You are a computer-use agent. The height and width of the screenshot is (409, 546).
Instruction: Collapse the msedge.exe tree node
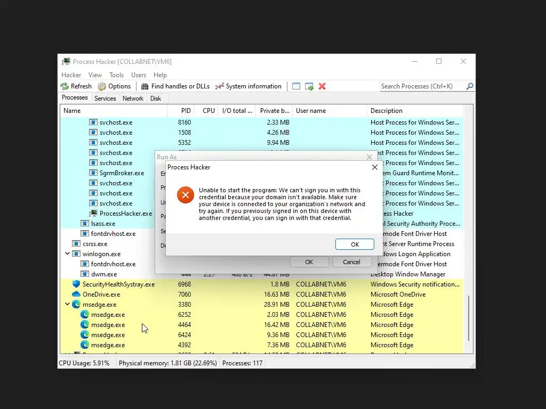[x=68, y=304]
